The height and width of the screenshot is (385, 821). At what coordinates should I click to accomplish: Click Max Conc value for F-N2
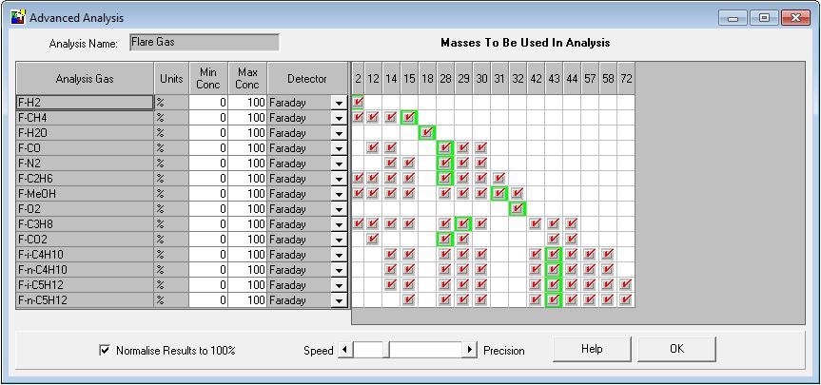tap(247, 164)
